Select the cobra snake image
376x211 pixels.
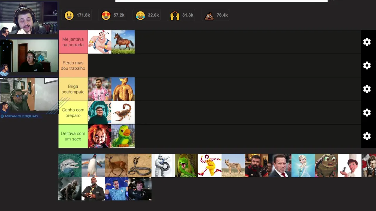pos(140,166)
